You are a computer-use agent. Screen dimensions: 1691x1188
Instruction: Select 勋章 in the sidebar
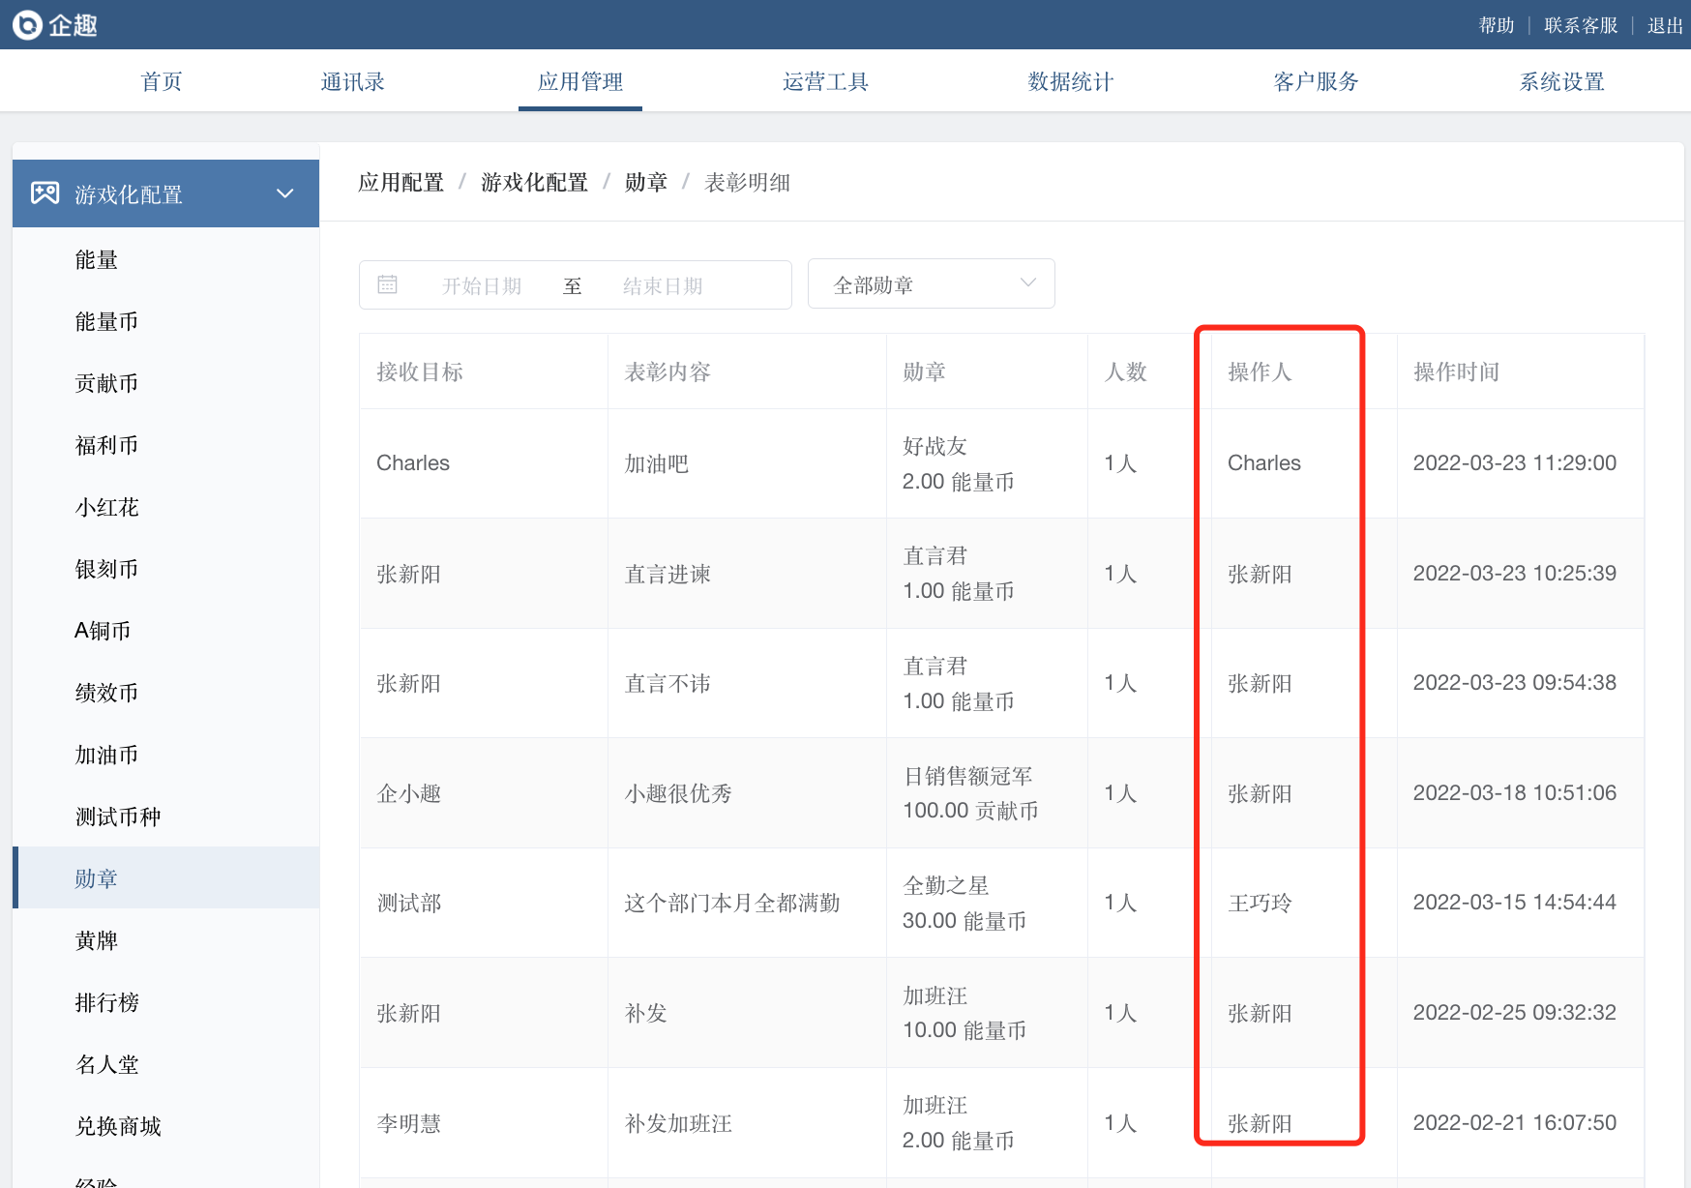pyautogui.click(x=165, y=877)
